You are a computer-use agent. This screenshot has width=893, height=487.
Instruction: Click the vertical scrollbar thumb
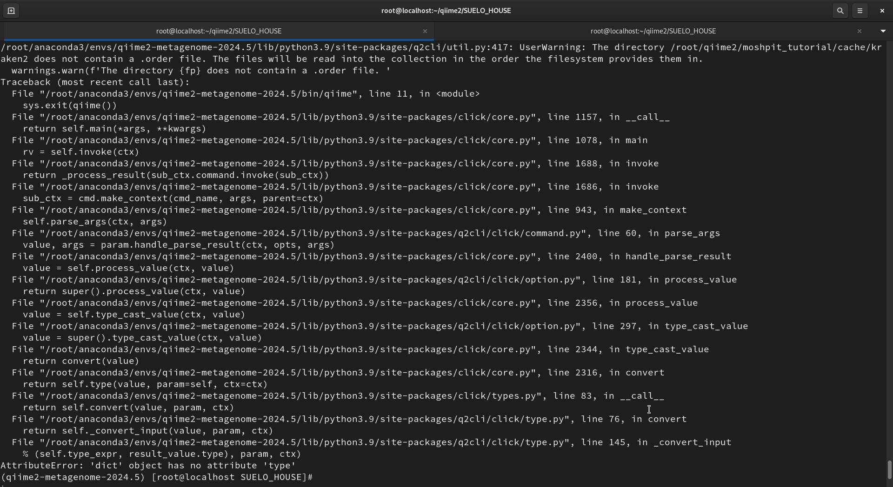(889, 469)
